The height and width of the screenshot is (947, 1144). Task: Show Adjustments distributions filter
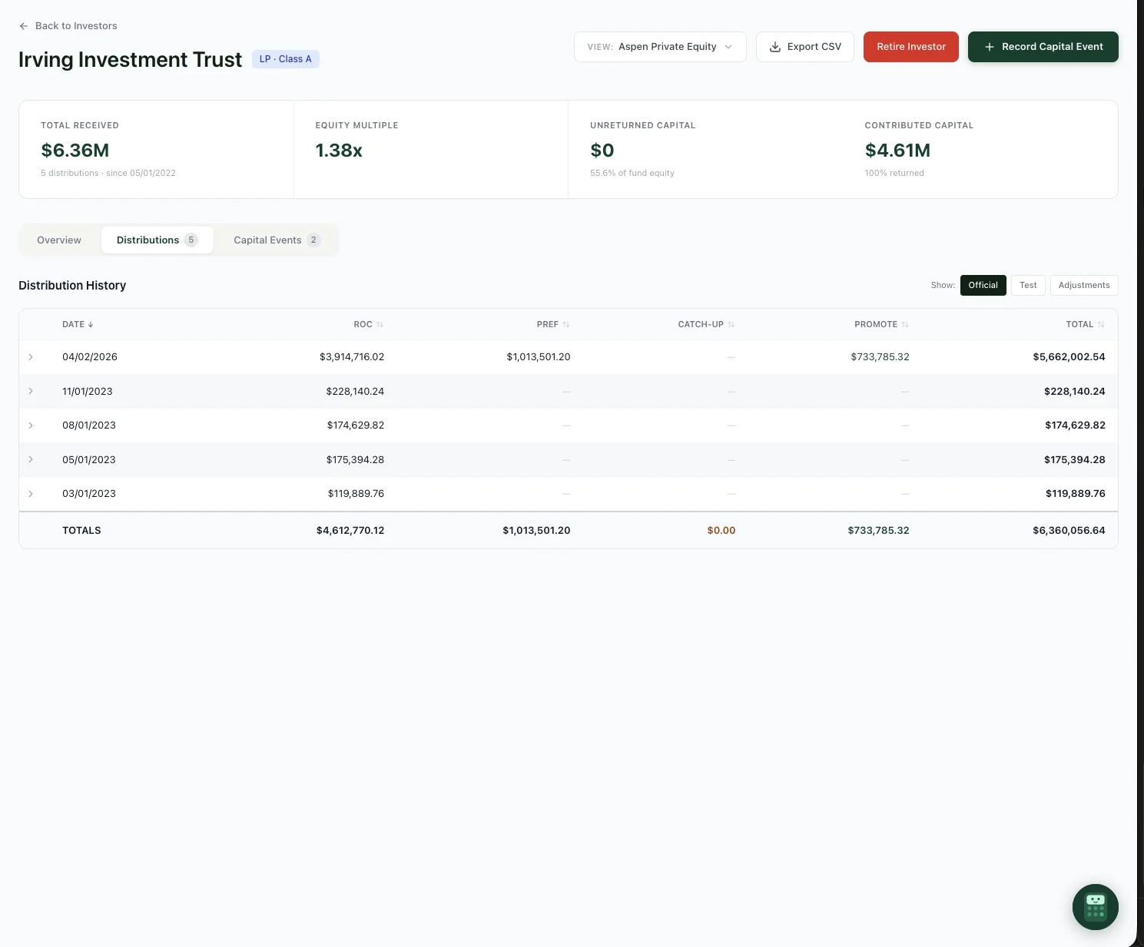pyautogui.click(x=1083, y=285)
